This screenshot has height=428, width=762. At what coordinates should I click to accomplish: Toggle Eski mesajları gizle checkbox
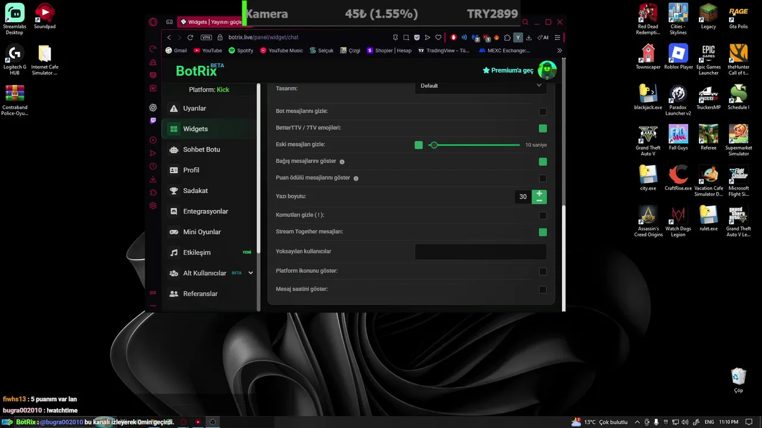point(419,145)
